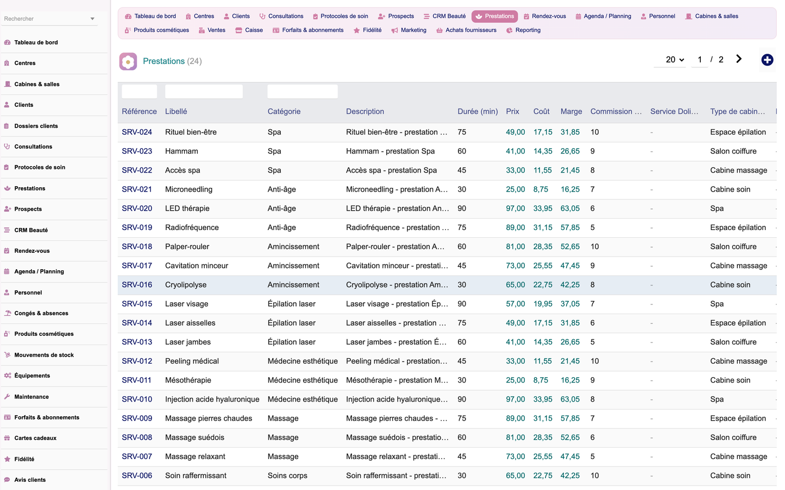Sort by the Catégorie column header
The image size is (785, 490).
pyautogui.click(x=284, y=111)
